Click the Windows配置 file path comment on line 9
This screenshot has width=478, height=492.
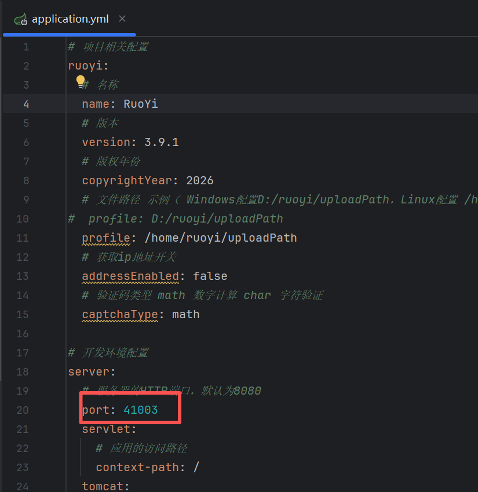tap(280, 200)
